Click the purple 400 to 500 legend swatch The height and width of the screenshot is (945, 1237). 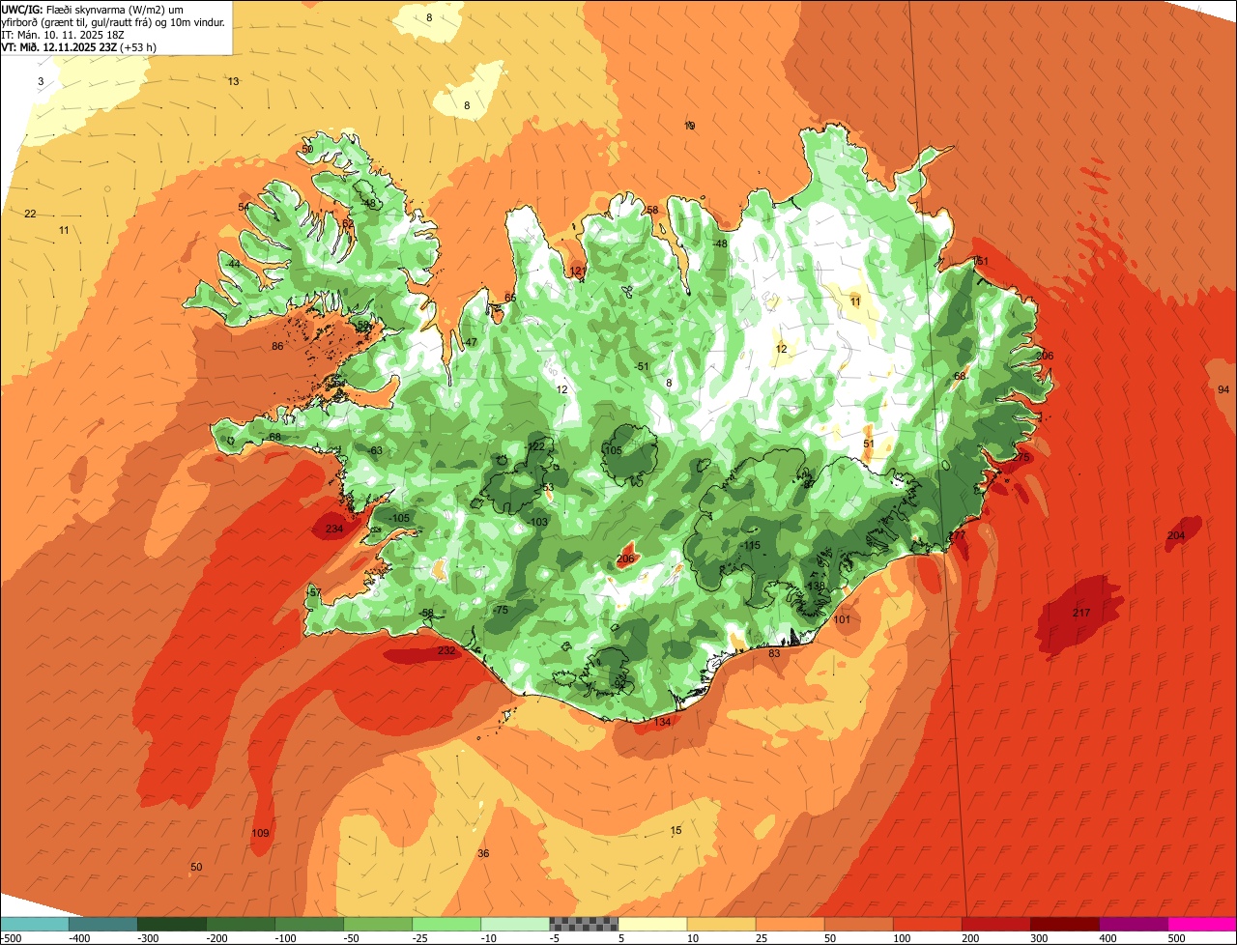[x=1134, y=924]
